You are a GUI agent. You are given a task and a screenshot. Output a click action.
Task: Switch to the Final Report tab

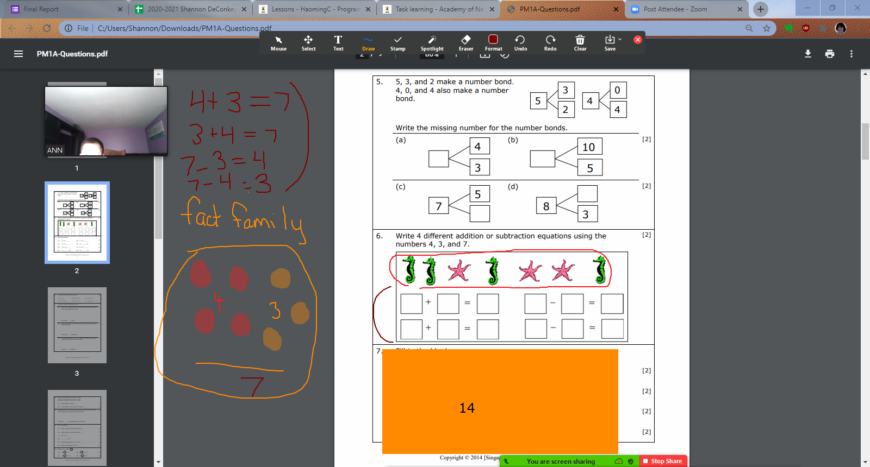(65, 9)
